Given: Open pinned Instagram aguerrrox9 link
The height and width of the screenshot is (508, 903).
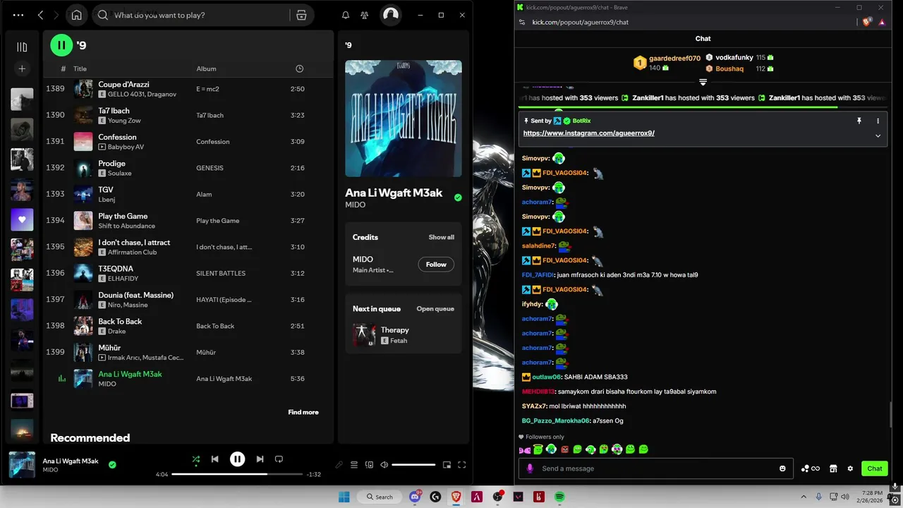Looking at the screenshot, I should pyautogui.click(x=589, y=133).
